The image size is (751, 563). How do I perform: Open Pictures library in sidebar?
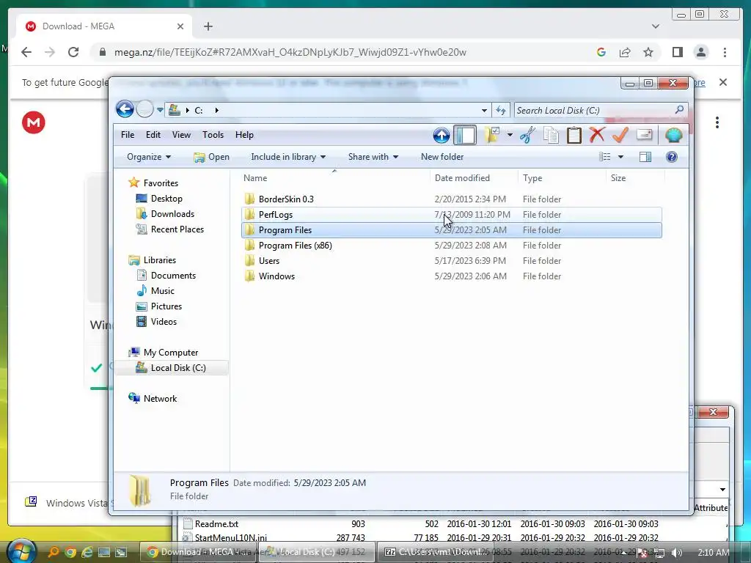point(159,306)
